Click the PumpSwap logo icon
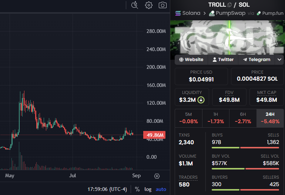 [x=212, y=13]
